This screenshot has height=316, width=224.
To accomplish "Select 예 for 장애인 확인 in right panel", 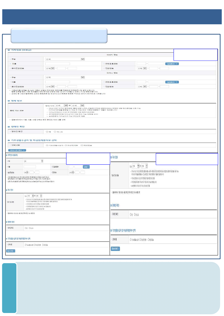I will [131, 215].
